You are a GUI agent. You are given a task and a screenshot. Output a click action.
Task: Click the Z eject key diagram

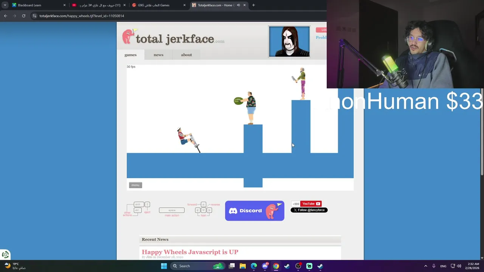[147, 204]
